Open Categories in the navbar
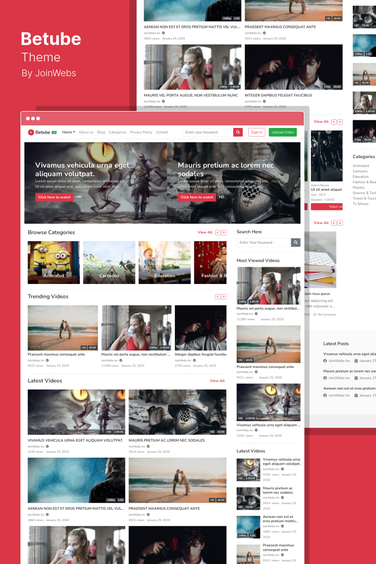 (118, 133)
